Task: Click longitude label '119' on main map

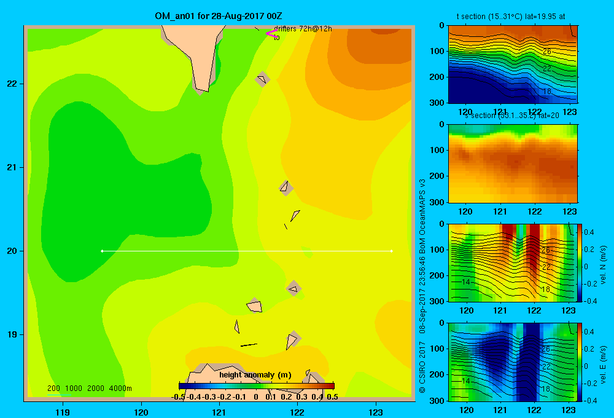Action: coord(63,412)
